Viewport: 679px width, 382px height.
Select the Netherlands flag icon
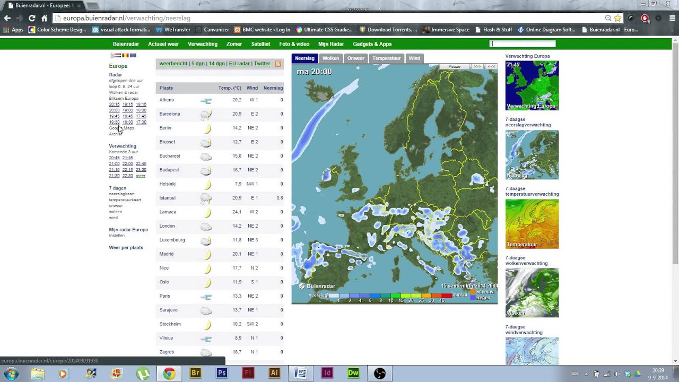(118, 55)
